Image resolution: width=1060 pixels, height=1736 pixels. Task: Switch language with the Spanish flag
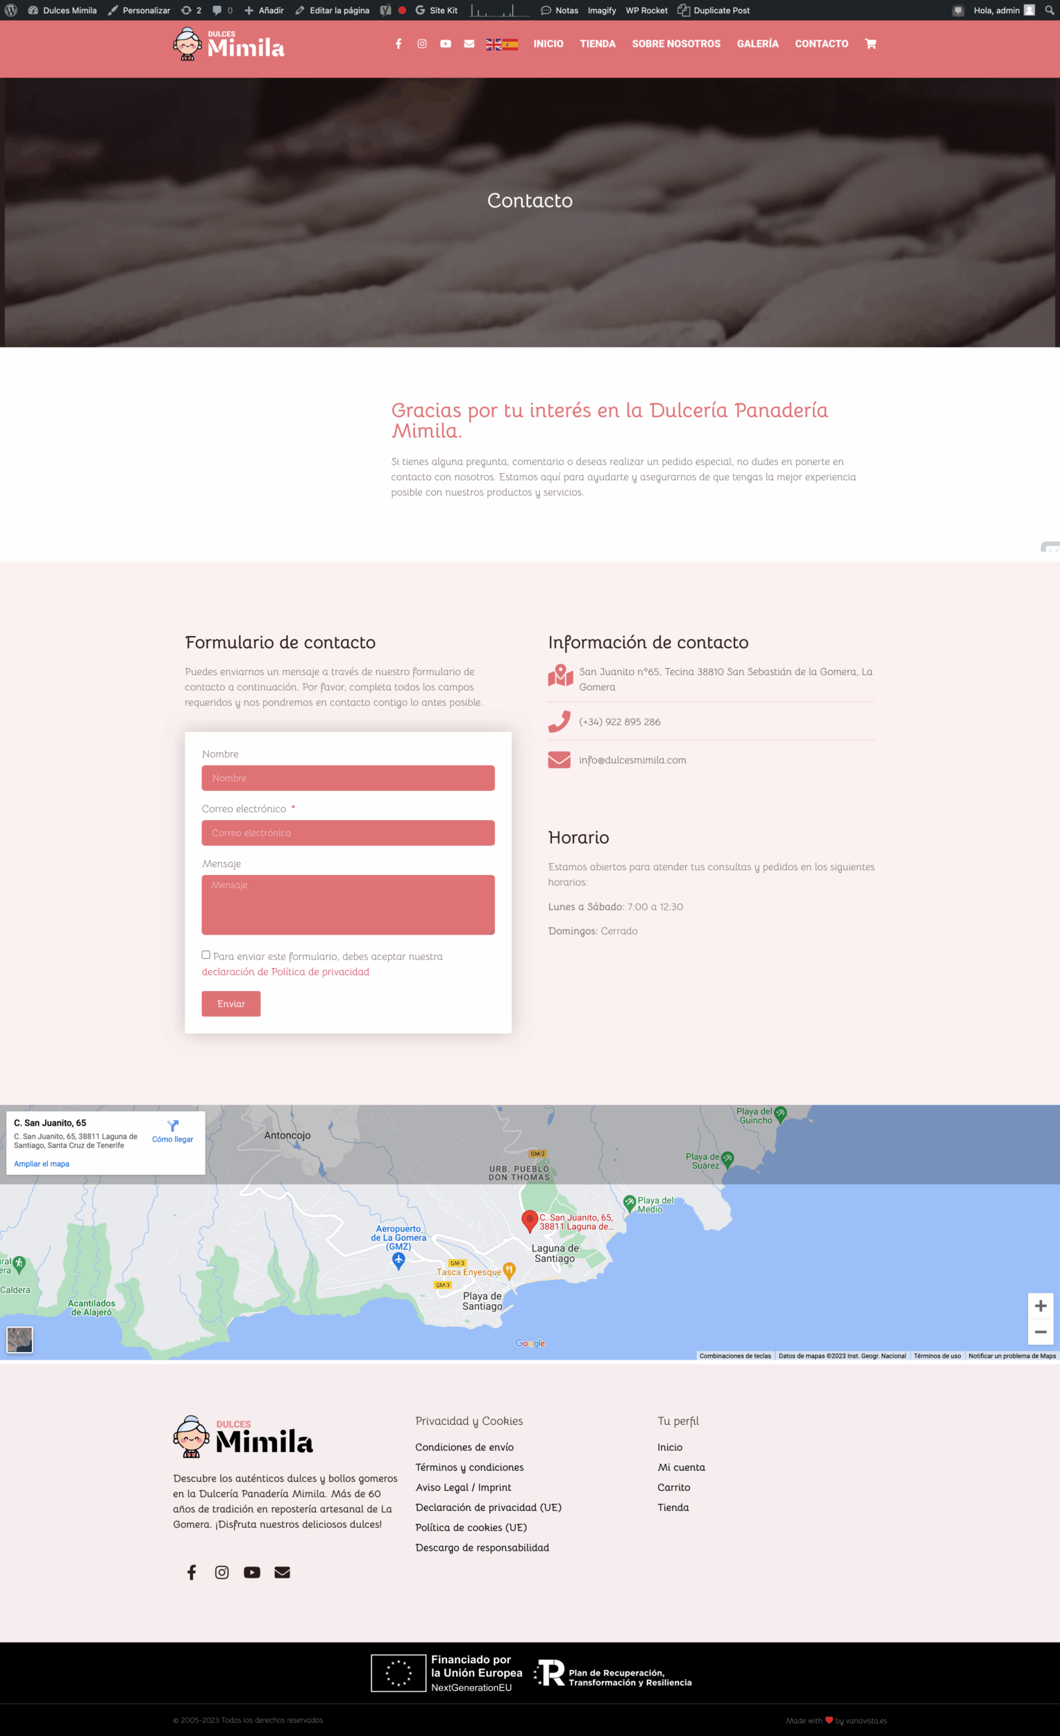(511, 44)
